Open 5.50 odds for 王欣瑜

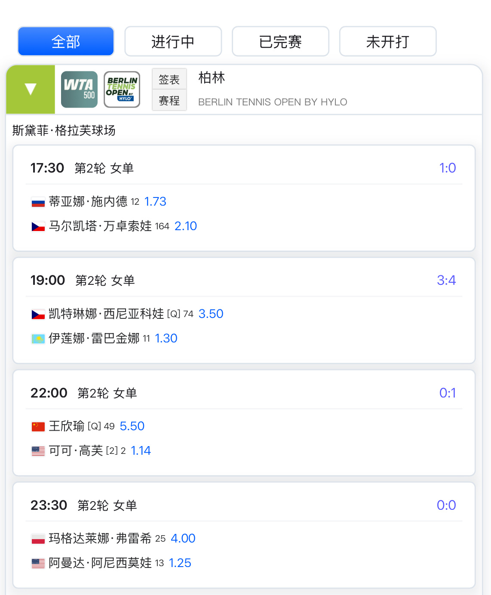click(x=132, y=426)
